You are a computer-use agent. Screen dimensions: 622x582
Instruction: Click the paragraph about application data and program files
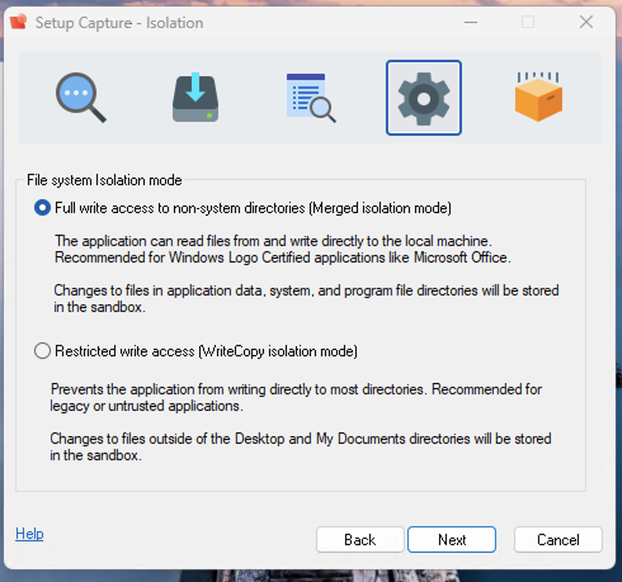point(305,298)
